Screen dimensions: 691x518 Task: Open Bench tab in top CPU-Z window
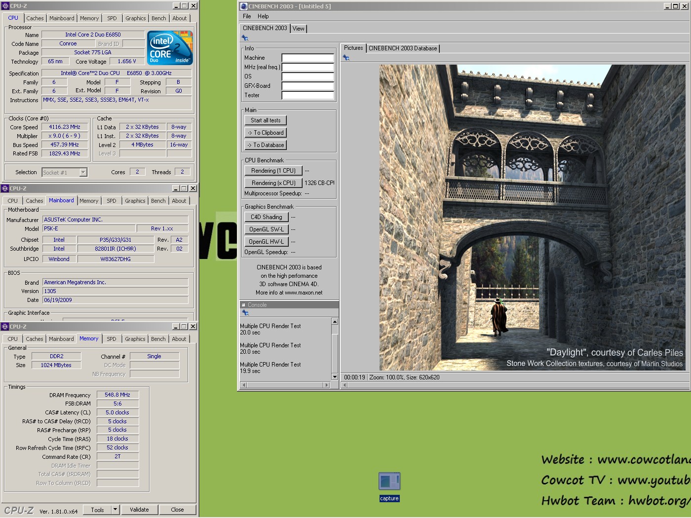click(159, 18)
